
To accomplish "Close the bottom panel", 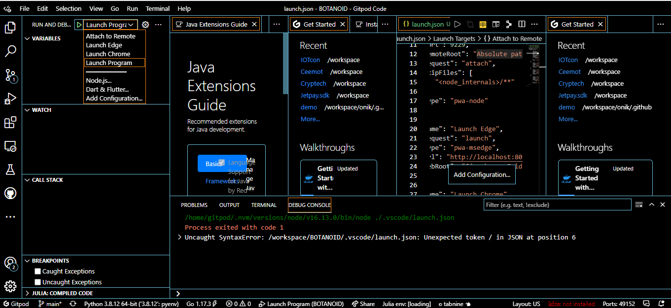I will (663, 205).
